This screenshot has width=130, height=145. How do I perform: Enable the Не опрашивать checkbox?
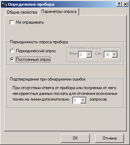pos(12,22)
